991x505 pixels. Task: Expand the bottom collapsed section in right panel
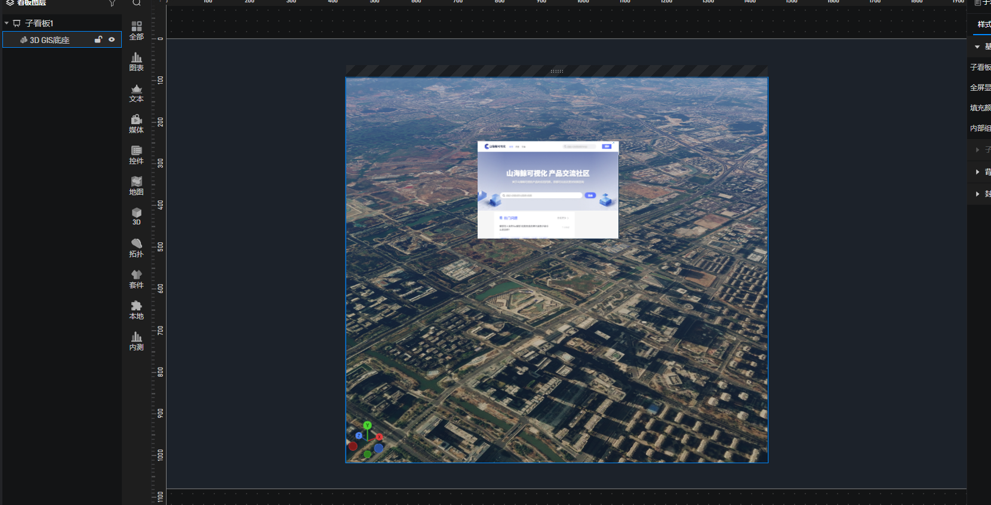tap(977, 193)
